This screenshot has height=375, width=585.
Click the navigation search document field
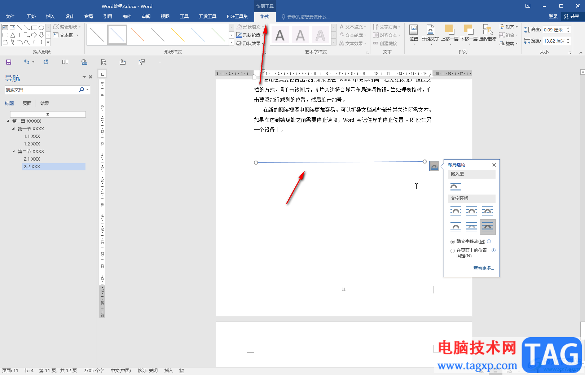[x=41, y=90]
